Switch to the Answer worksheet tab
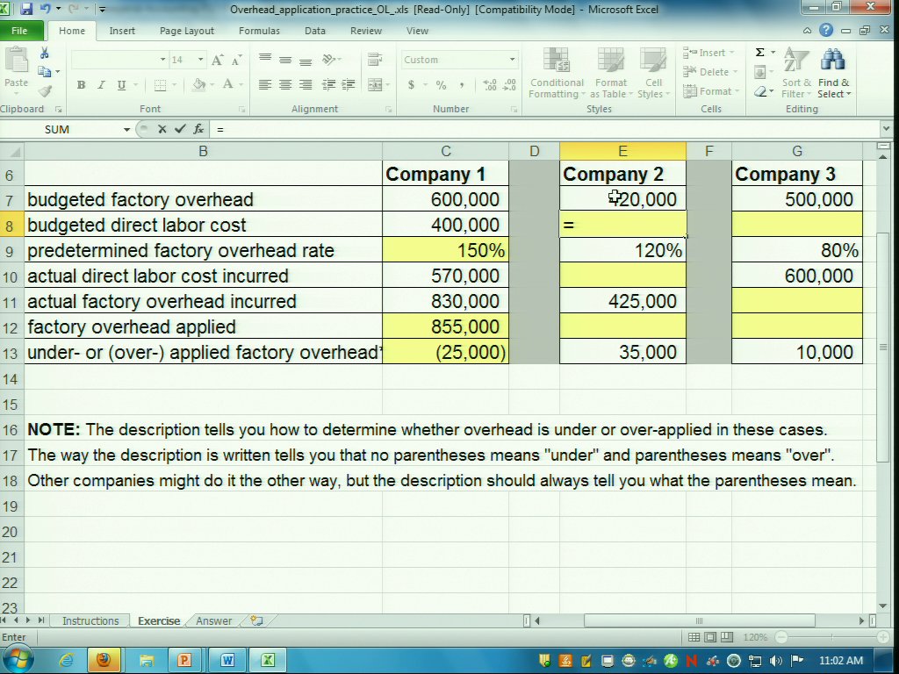Viewport: 899px width, 674px height. (214, 620)
